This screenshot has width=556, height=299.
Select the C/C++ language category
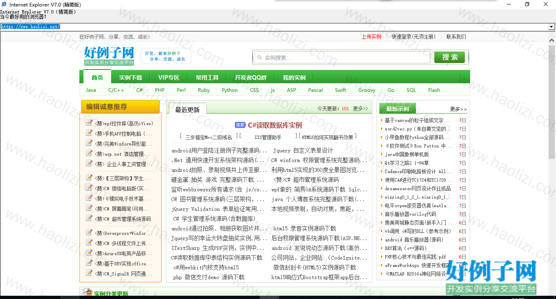(116, 90)
